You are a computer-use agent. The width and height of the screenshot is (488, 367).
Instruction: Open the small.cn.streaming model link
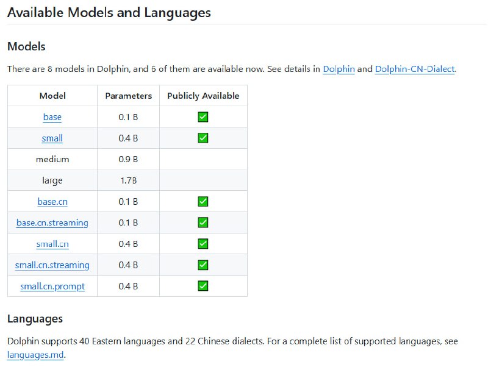coord(52,265)
